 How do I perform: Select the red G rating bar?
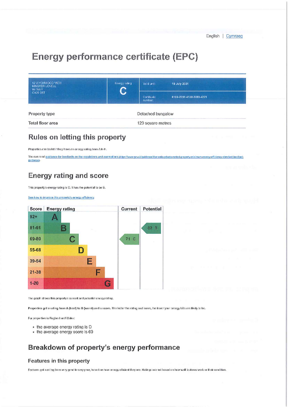tap(79, 283)
